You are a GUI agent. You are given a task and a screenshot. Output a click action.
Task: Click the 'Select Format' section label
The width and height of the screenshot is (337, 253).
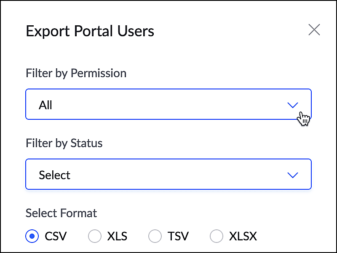[x=61, y=213]
